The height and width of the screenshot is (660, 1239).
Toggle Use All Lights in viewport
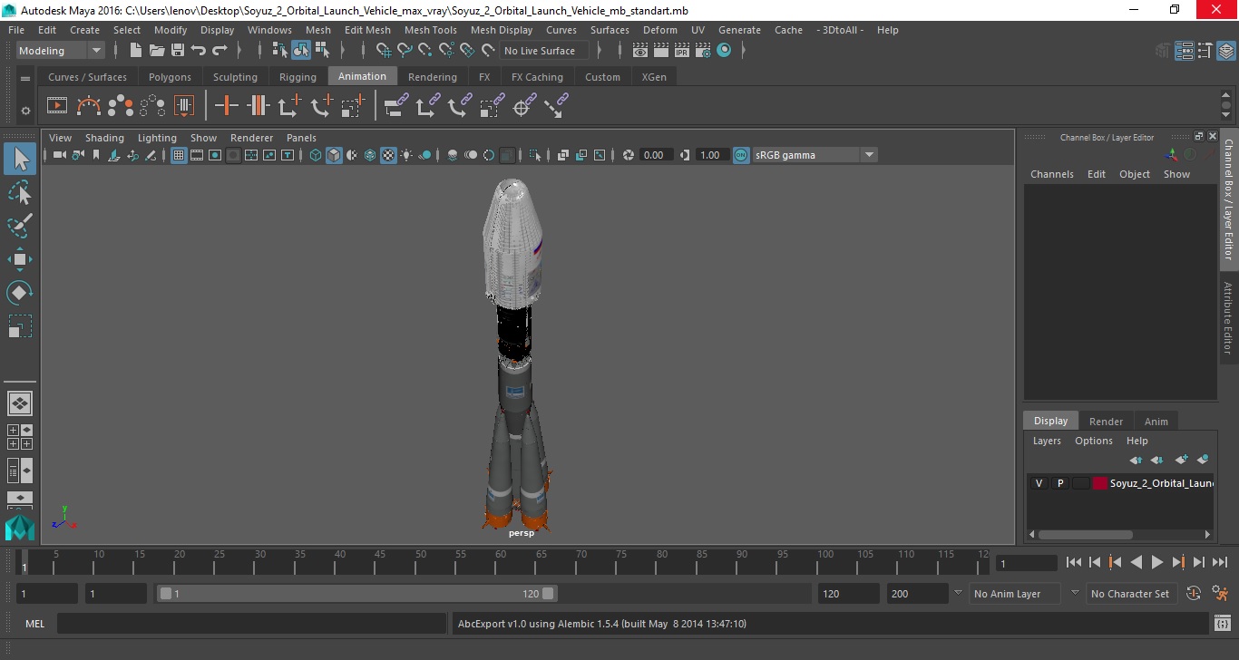406,155
